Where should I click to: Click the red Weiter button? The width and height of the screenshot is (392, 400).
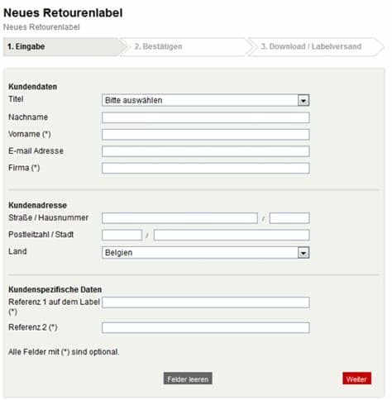[x=356, y=379]
